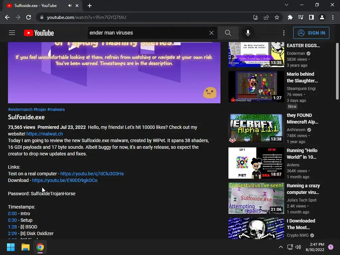Open YouTube settings three-dot menu

point(284,33)
